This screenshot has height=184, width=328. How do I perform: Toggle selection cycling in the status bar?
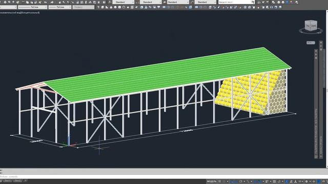point(279,181)
